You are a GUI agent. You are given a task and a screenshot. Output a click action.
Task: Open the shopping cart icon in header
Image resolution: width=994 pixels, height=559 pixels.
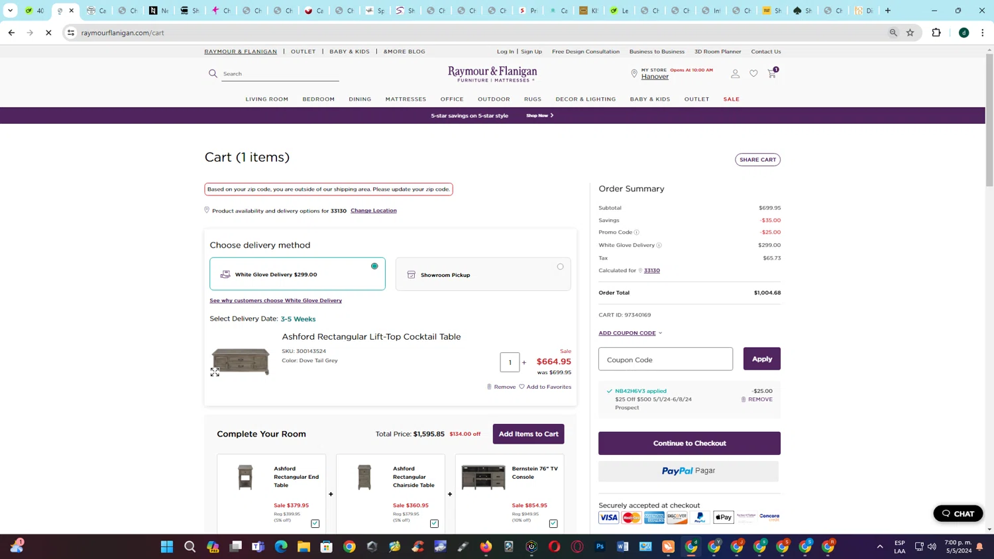point(772,74)
